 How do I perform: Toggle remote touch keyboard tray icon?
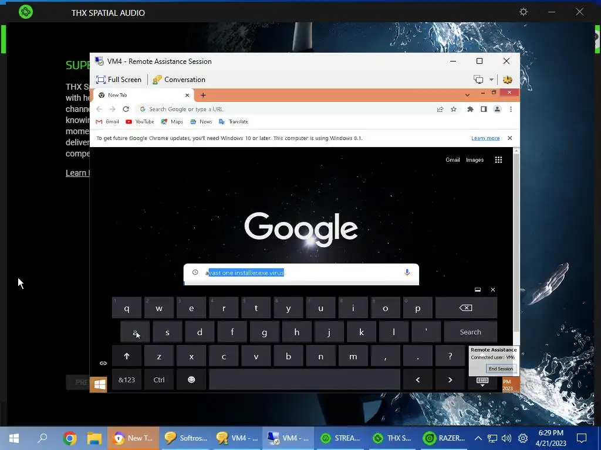point(482,381)
